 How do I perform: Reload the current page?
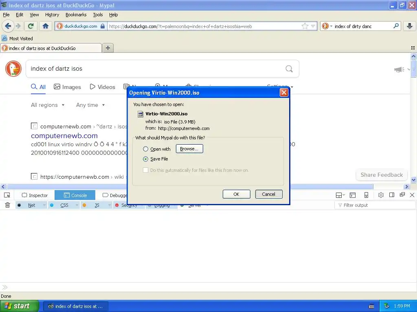[31, 26]
